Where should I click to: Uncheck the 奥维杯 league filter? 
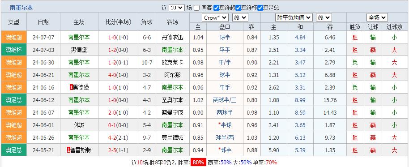coord(238,8)
